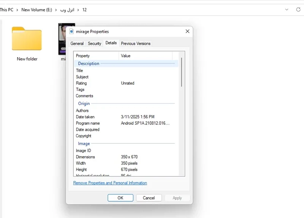Expand the address bar history dropdown
Screen dimensions: 304x218
coord(287,9)
